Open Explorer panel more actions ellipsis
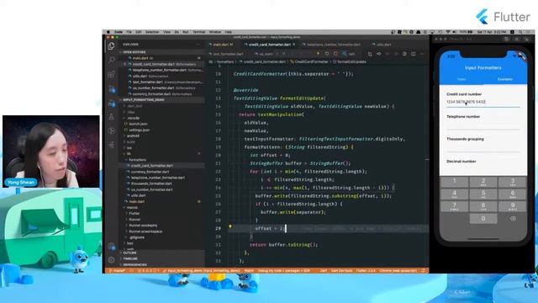The image size is (538, 303). coord(198,45)
